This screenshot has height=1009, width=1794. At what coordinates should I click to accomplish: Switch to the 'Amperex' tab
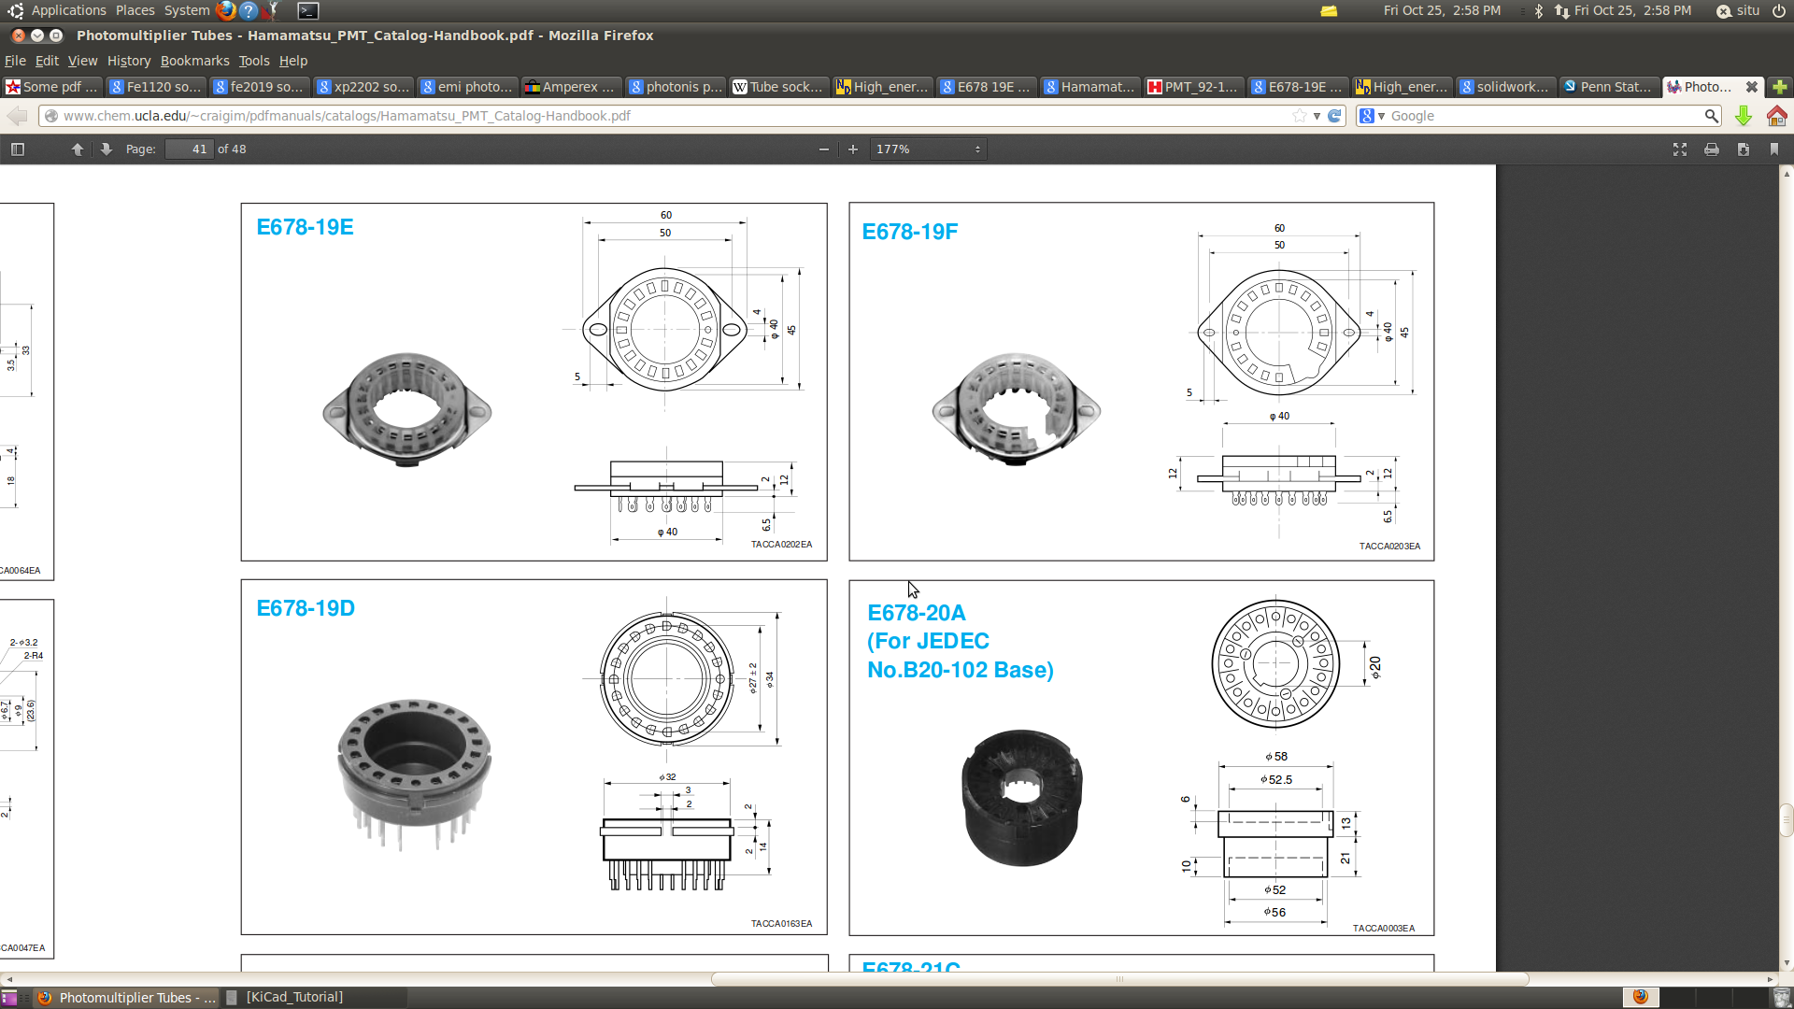pyautogui.click(x=571, y=87)
